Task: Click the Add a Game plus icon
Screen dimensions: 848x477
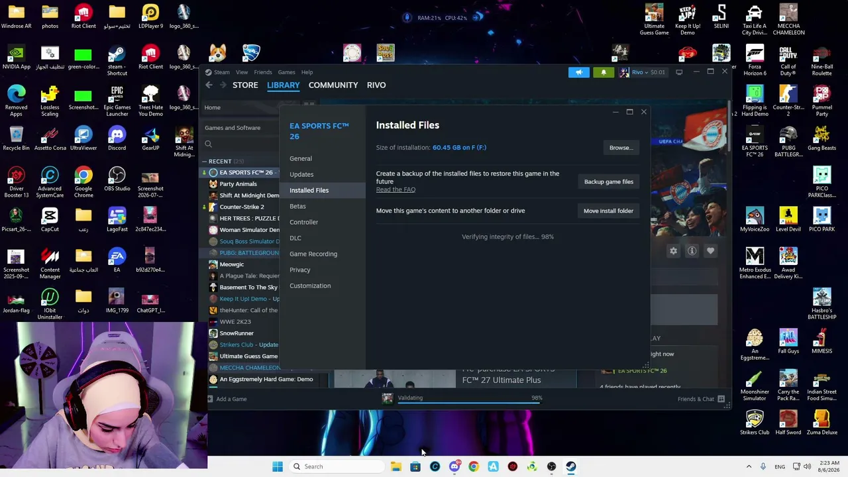Action: [210, 399]
